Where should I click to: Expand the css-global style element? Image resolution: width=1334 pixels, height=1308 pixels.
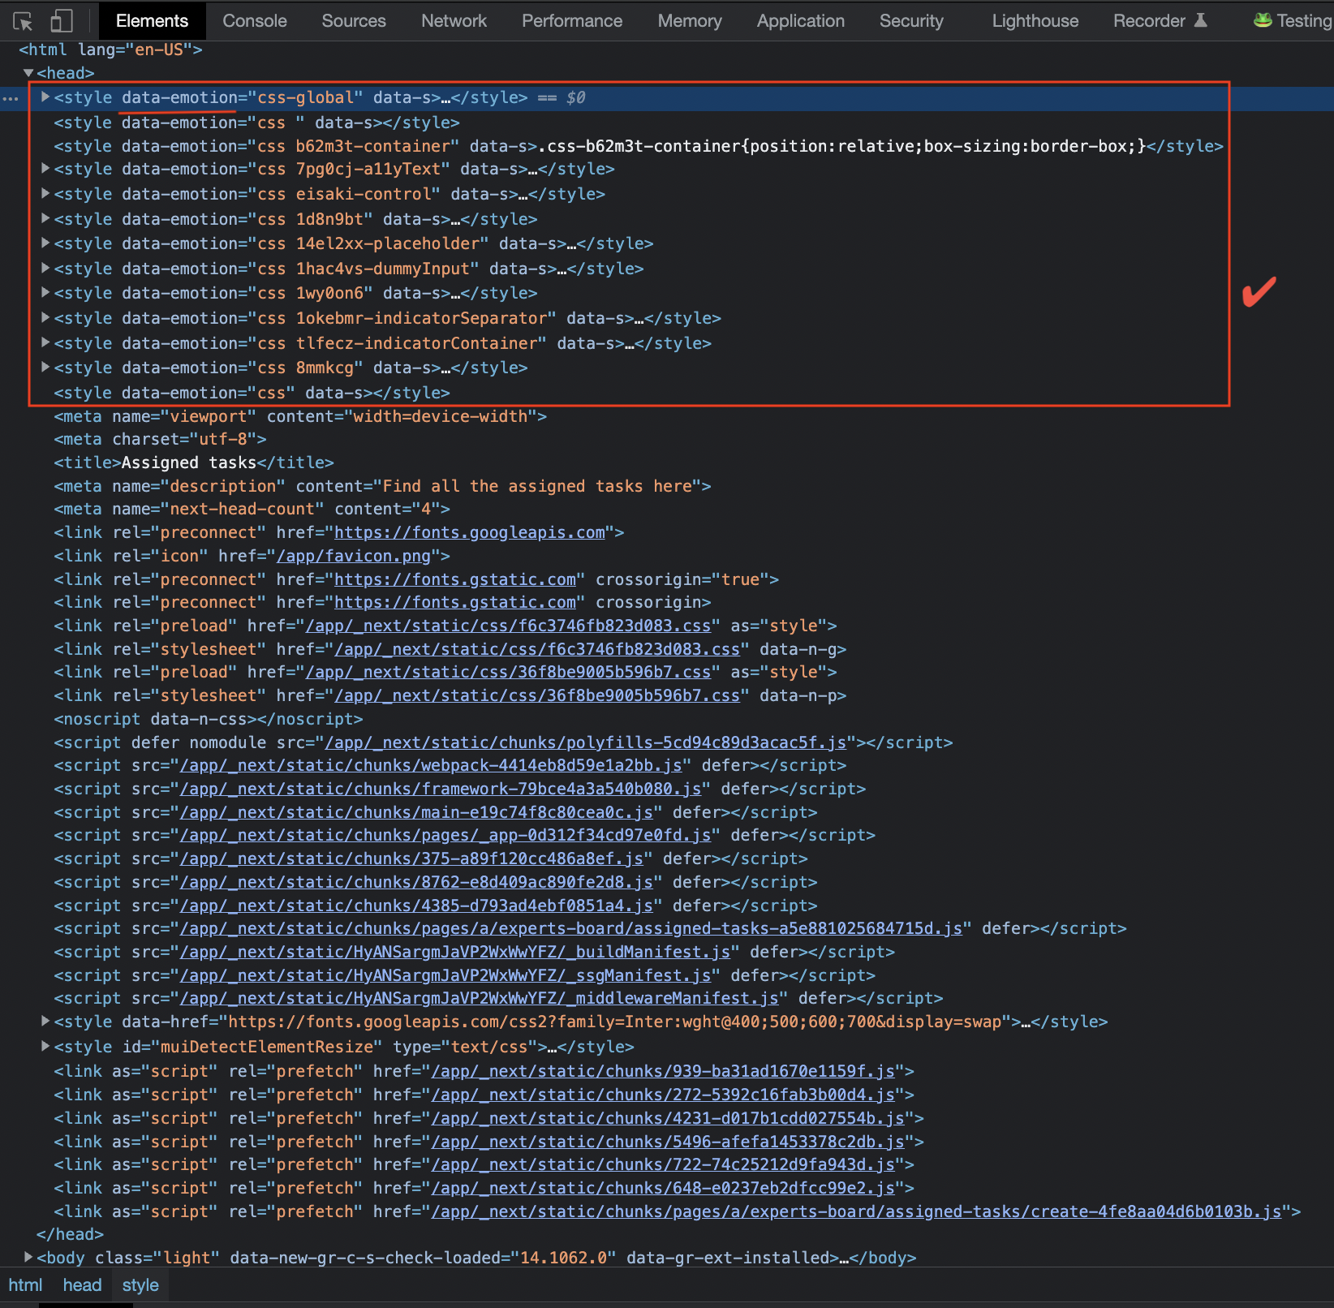click(x=45, y=97)
